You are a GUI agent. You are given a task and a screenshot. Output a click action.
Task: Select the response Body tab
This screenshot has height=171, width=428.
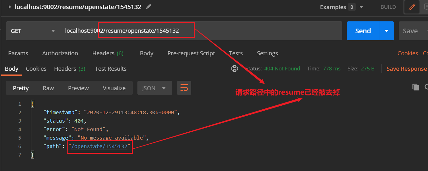click(x=12, y=69)
